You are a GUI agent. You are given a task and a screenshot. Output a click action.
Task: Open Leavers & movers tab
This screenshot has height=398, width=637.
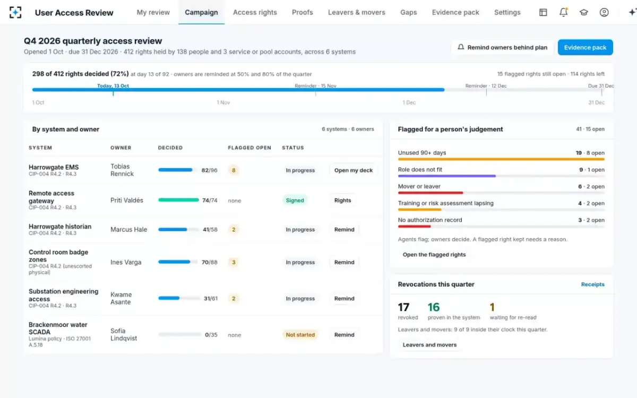pyautogui.click(x=357, y=12)
